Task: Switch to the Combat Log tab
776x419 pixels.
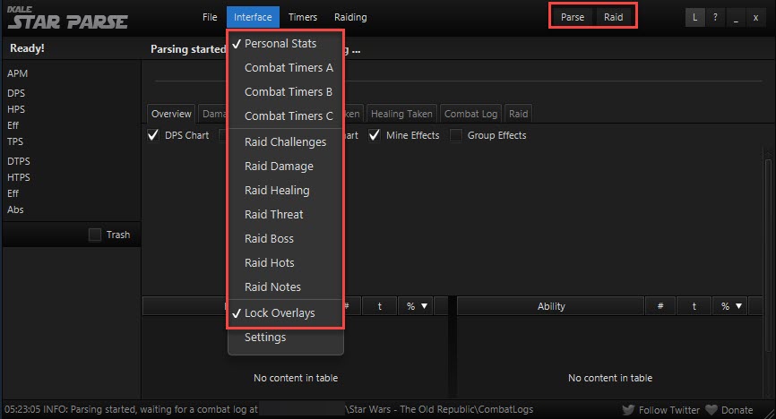Action: coord(470,114)
